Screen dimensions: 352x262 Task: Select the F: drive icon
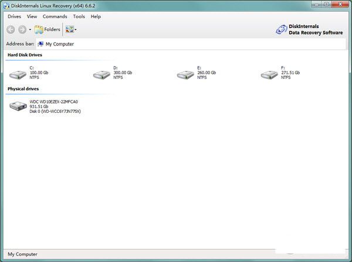click(269, 75)
